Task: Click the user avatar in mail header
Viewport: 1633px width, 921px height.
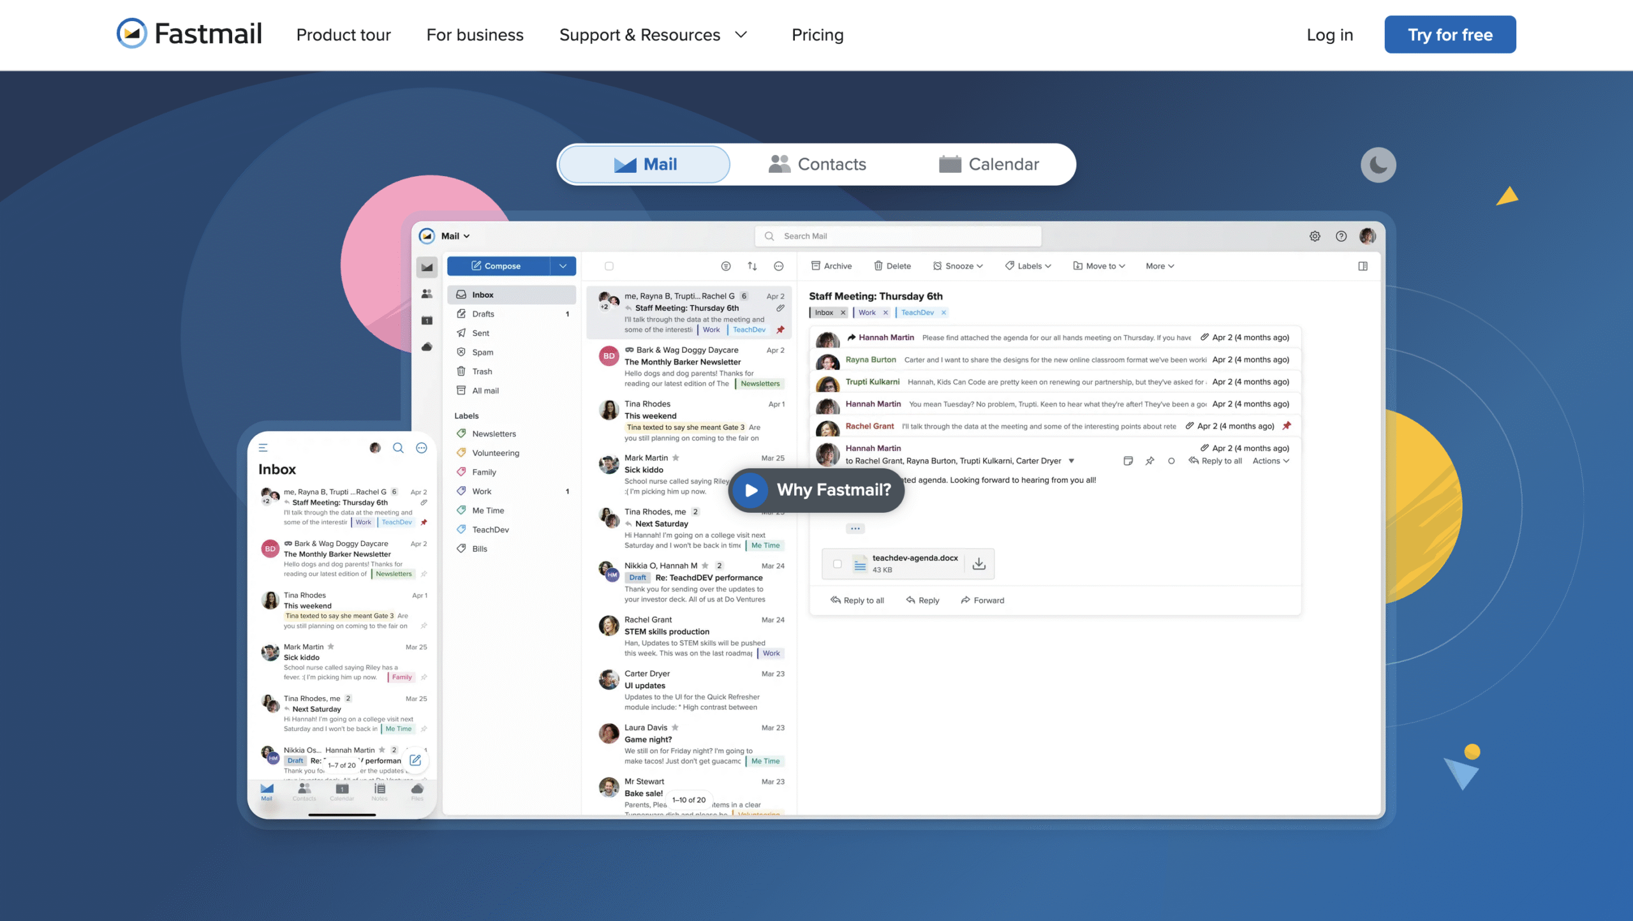Action: pos(1367,236)
